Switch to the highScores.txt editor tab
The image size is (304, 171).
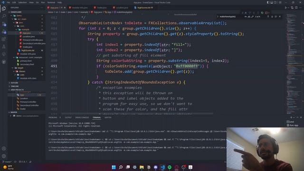click(x=144, y=8)
